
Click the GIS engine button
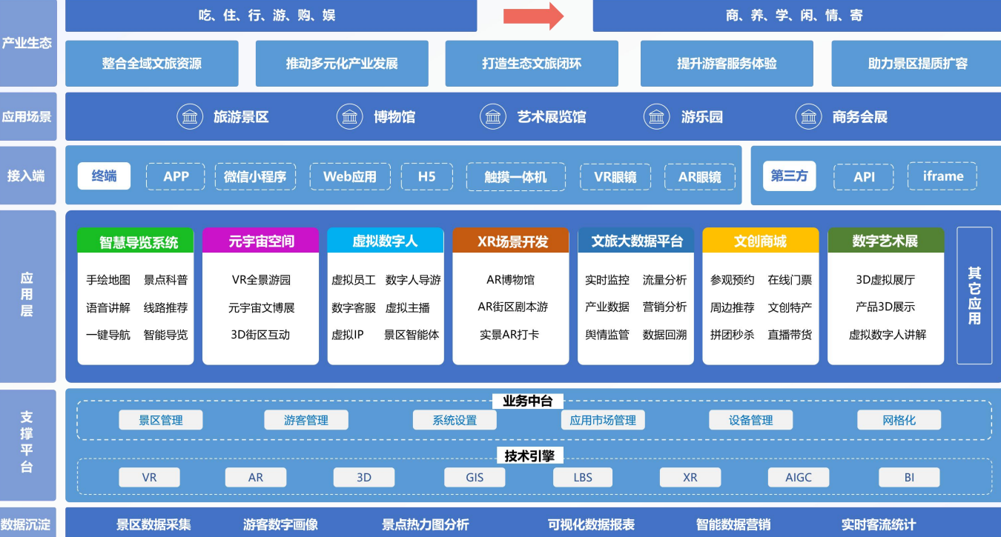475,478
